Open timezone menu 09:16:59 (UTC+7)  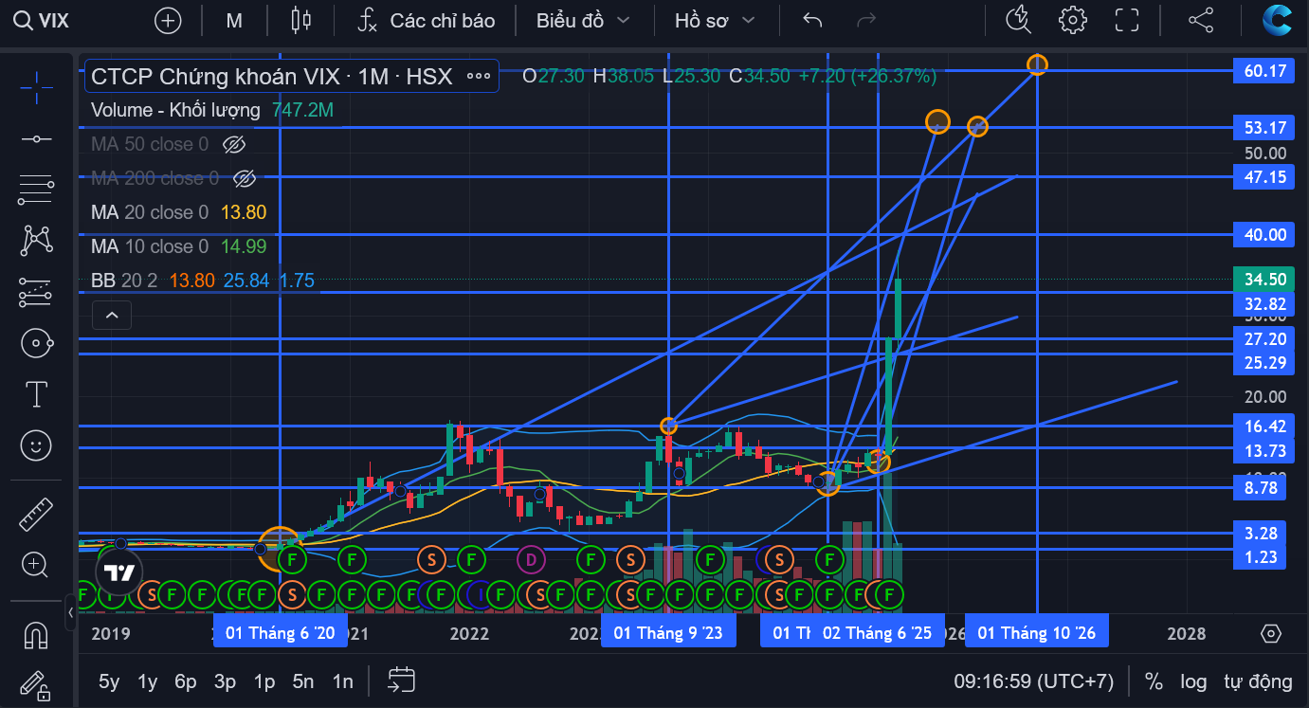tap(1034, 681)
